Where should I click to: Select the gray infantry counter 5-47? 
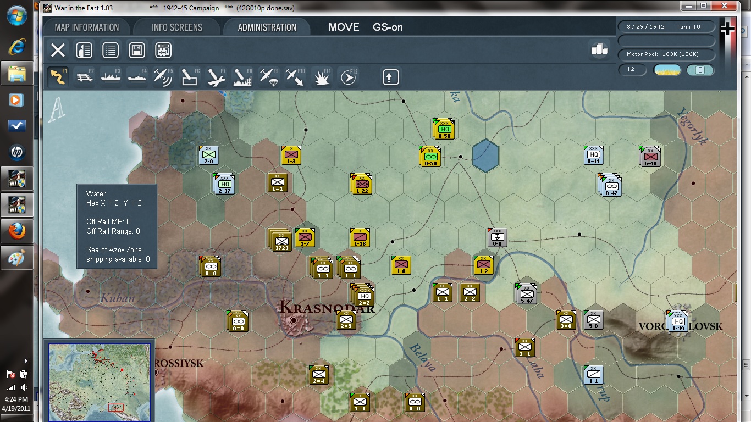526,293
